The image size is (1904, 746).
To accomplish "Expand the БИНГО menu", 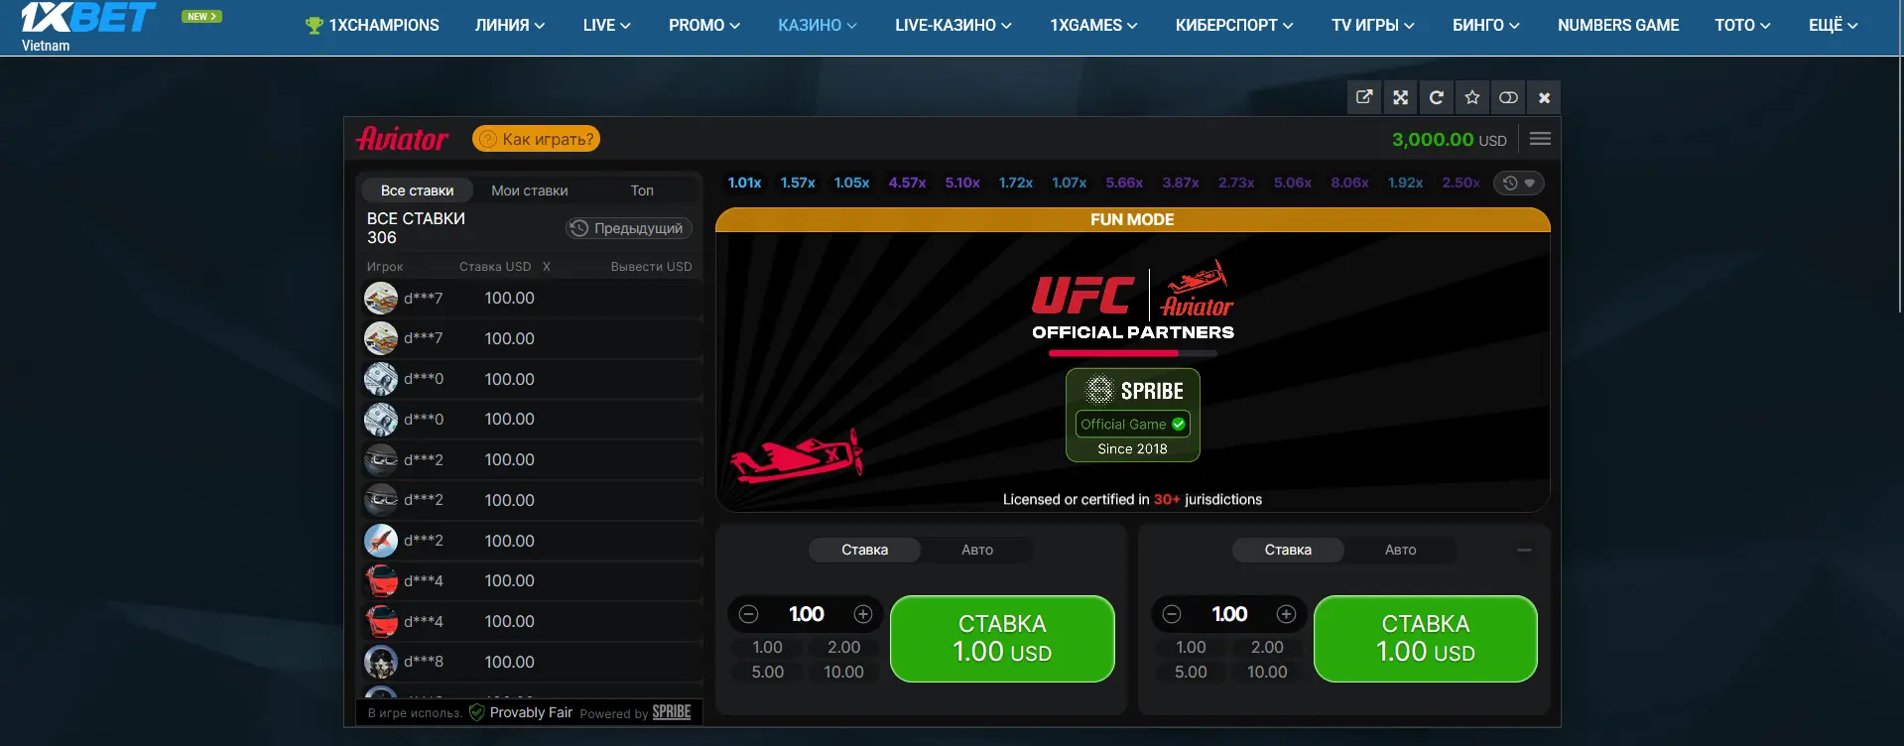I will coord(1486,25).
